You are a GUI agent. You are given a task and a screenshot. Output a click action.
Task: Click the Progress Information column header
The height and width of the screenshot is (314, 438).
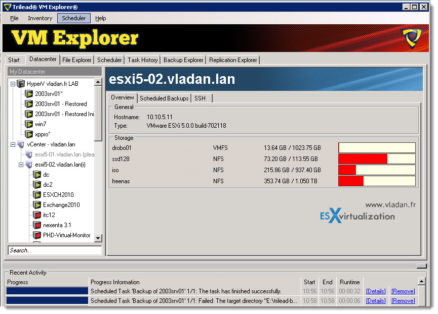(x=115, y=282)
